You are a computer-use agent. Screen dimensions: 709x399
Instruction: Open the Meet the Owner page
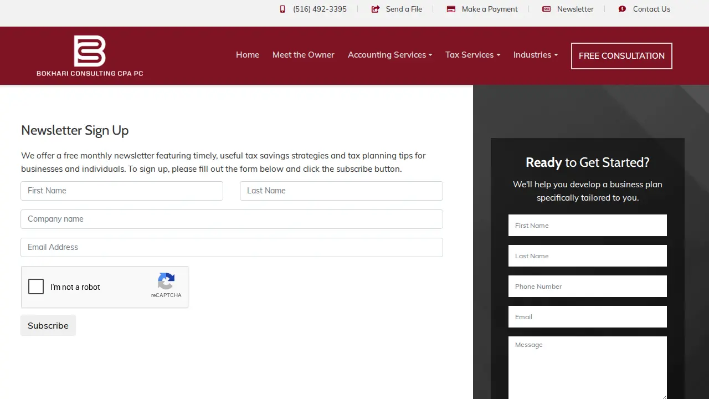[304, 55]
